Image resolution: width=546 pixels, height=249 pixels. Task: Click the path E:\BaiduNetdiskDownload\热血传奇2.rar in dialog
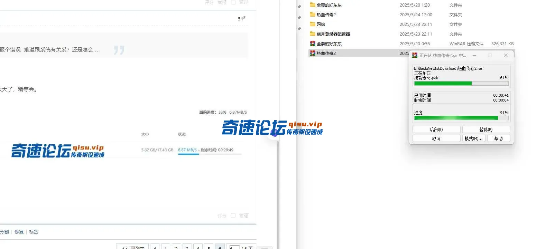coord(448,68)
